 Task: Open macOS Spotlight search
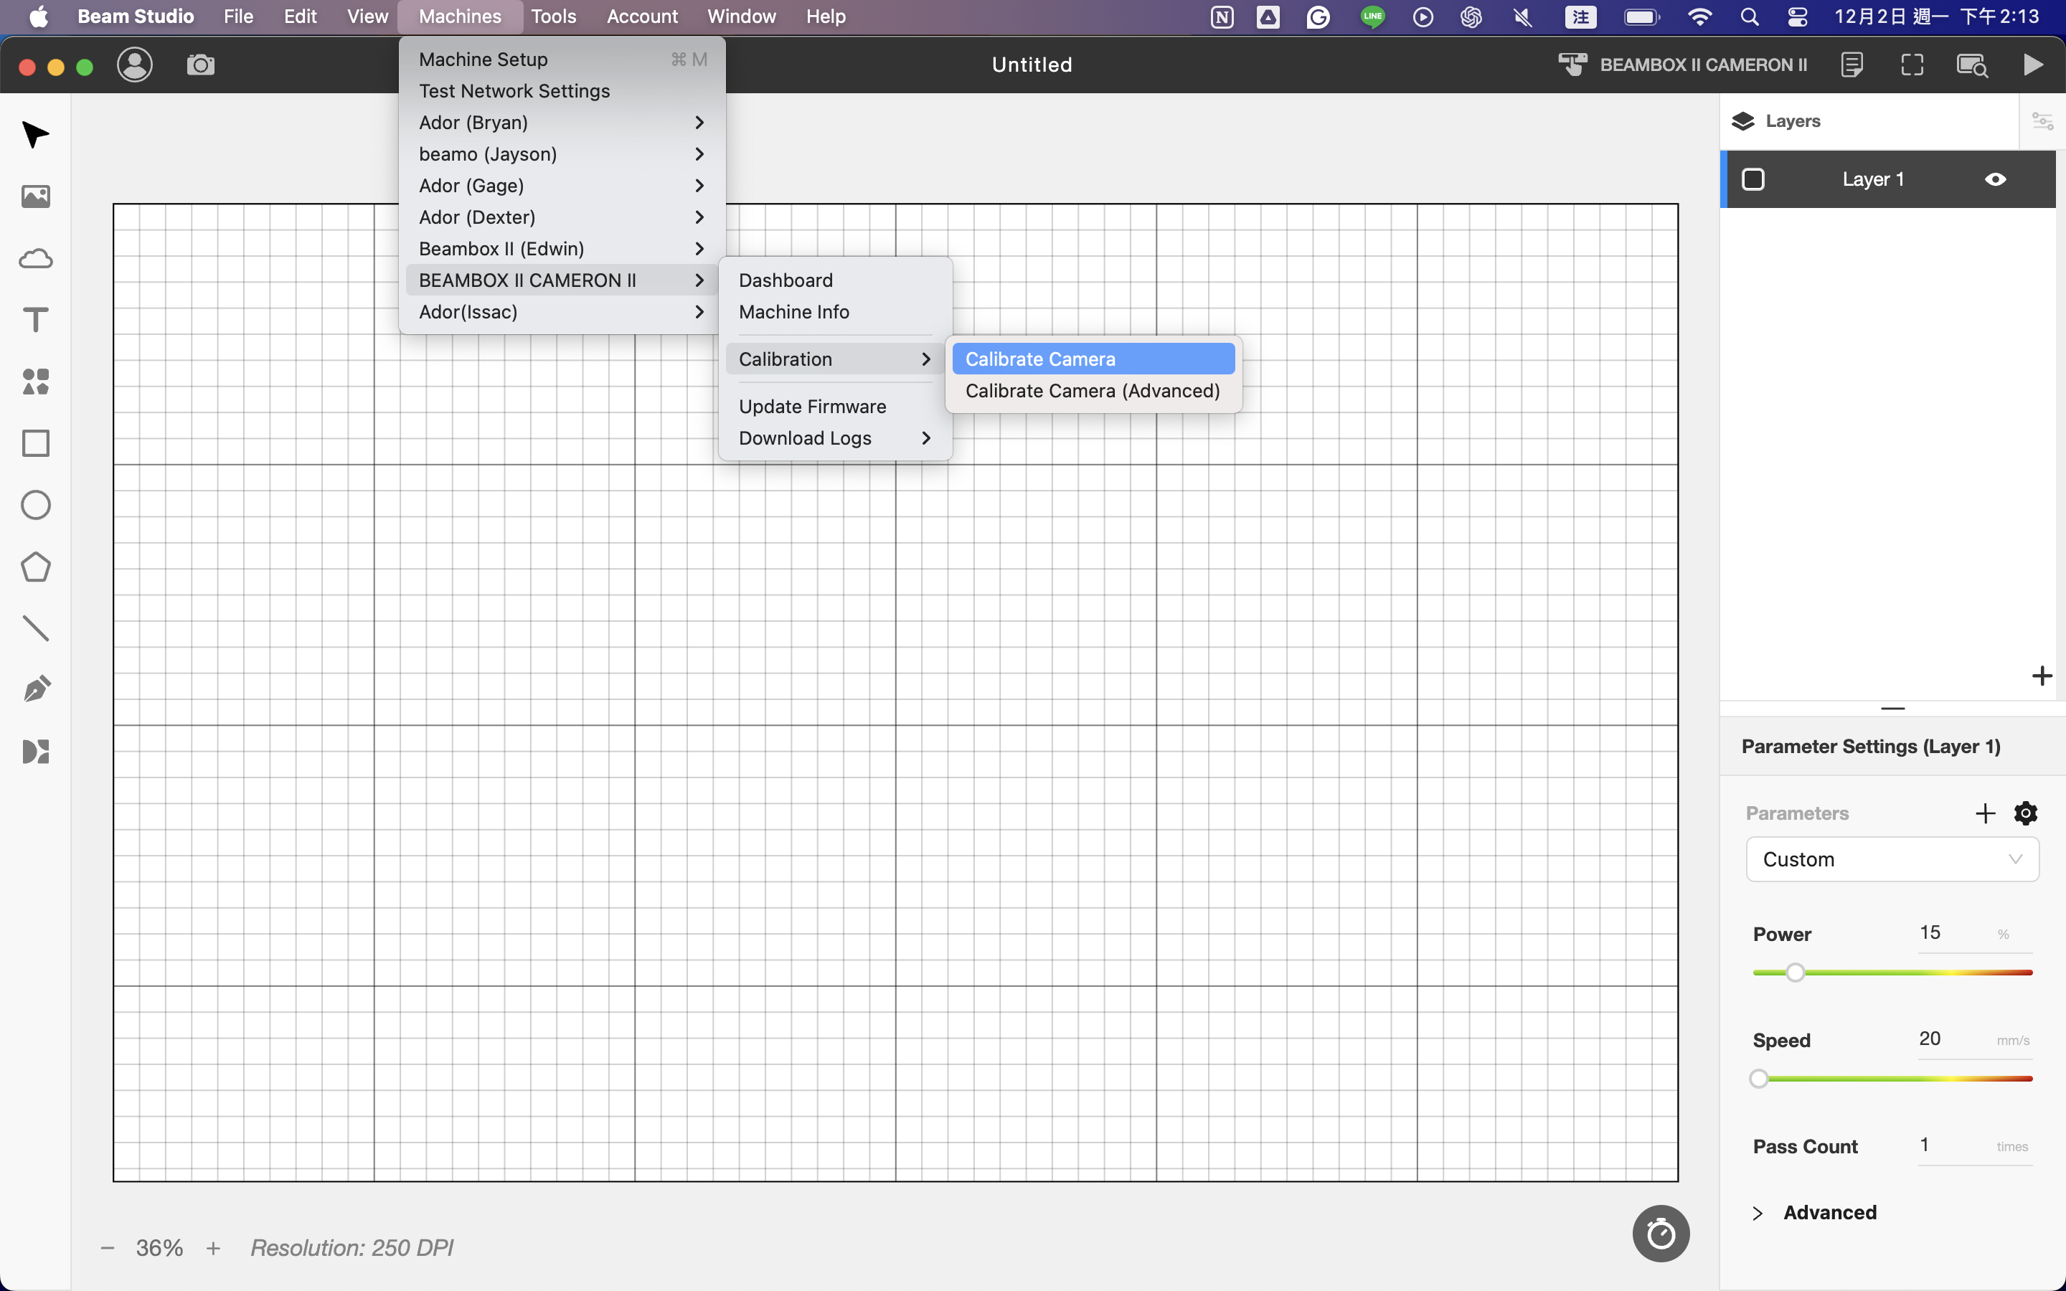point(1749,16)
